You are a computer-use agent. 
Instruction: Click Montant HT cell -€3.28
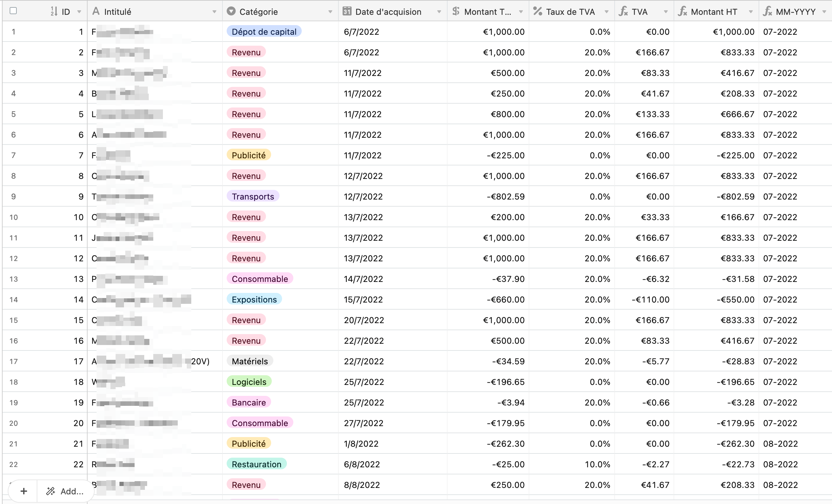pos(716,402)
